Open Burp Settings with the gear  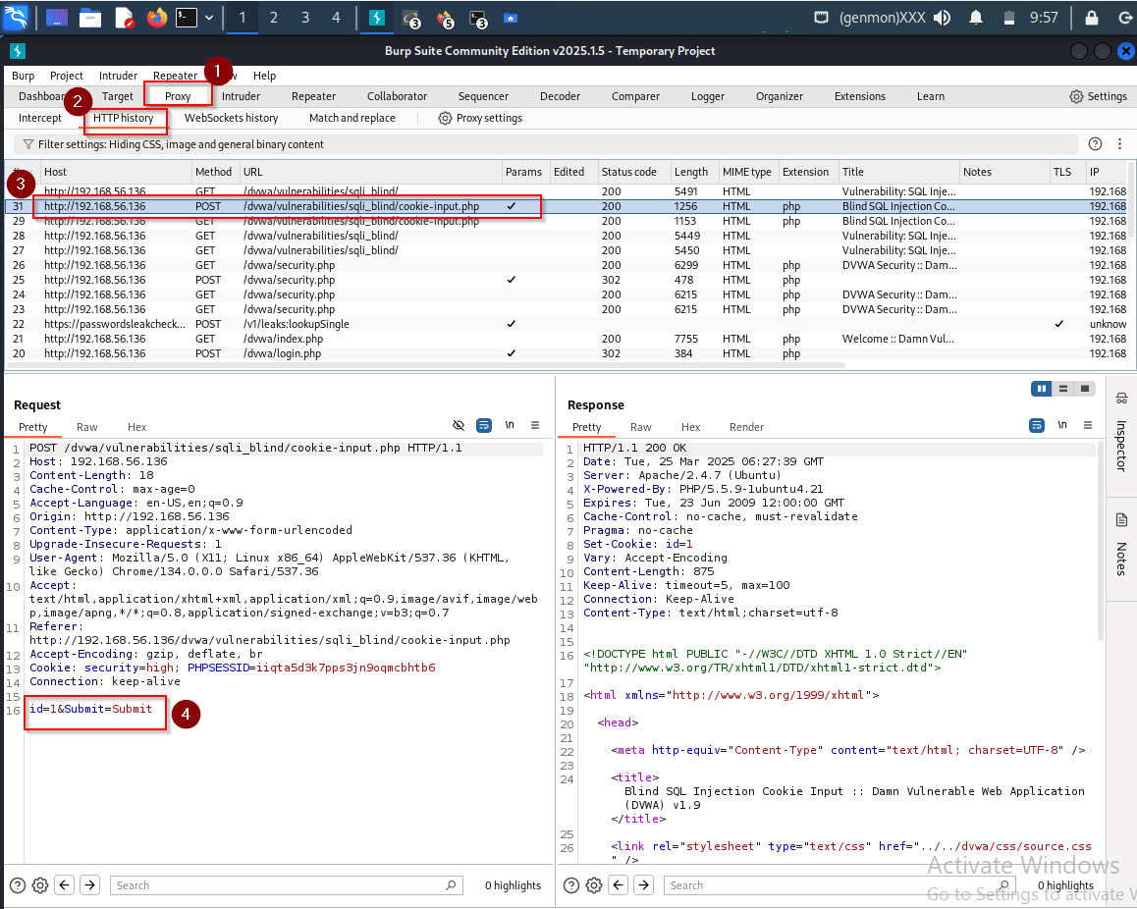[1098, 96]
